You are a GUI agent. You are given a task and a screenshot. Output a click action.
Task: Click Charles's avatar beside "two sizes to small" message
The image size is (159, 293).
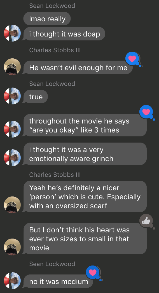click(x=12, y=247)
